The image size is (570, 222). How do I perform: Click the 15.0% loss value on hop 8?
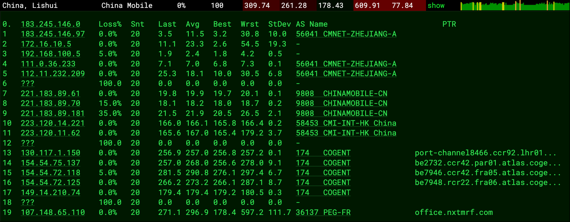coord(110,103)
